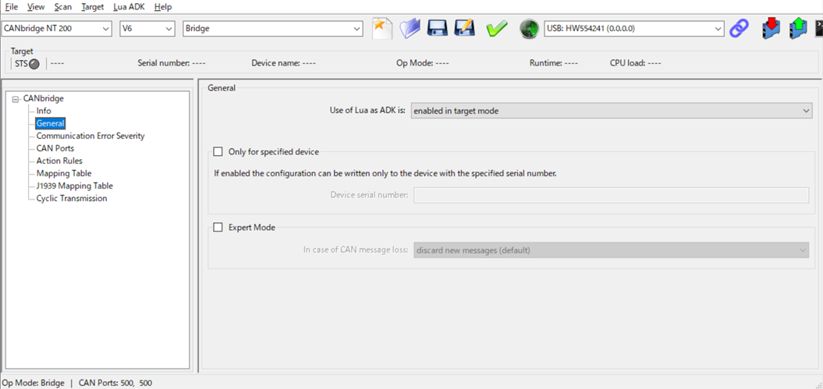Open the CANbridge NT 200 device dropdown
The image size is (823, 389).
(x=57, y=29)
